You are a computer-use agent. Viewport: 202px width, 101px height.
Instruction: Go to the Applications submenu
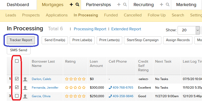point(57,15)
